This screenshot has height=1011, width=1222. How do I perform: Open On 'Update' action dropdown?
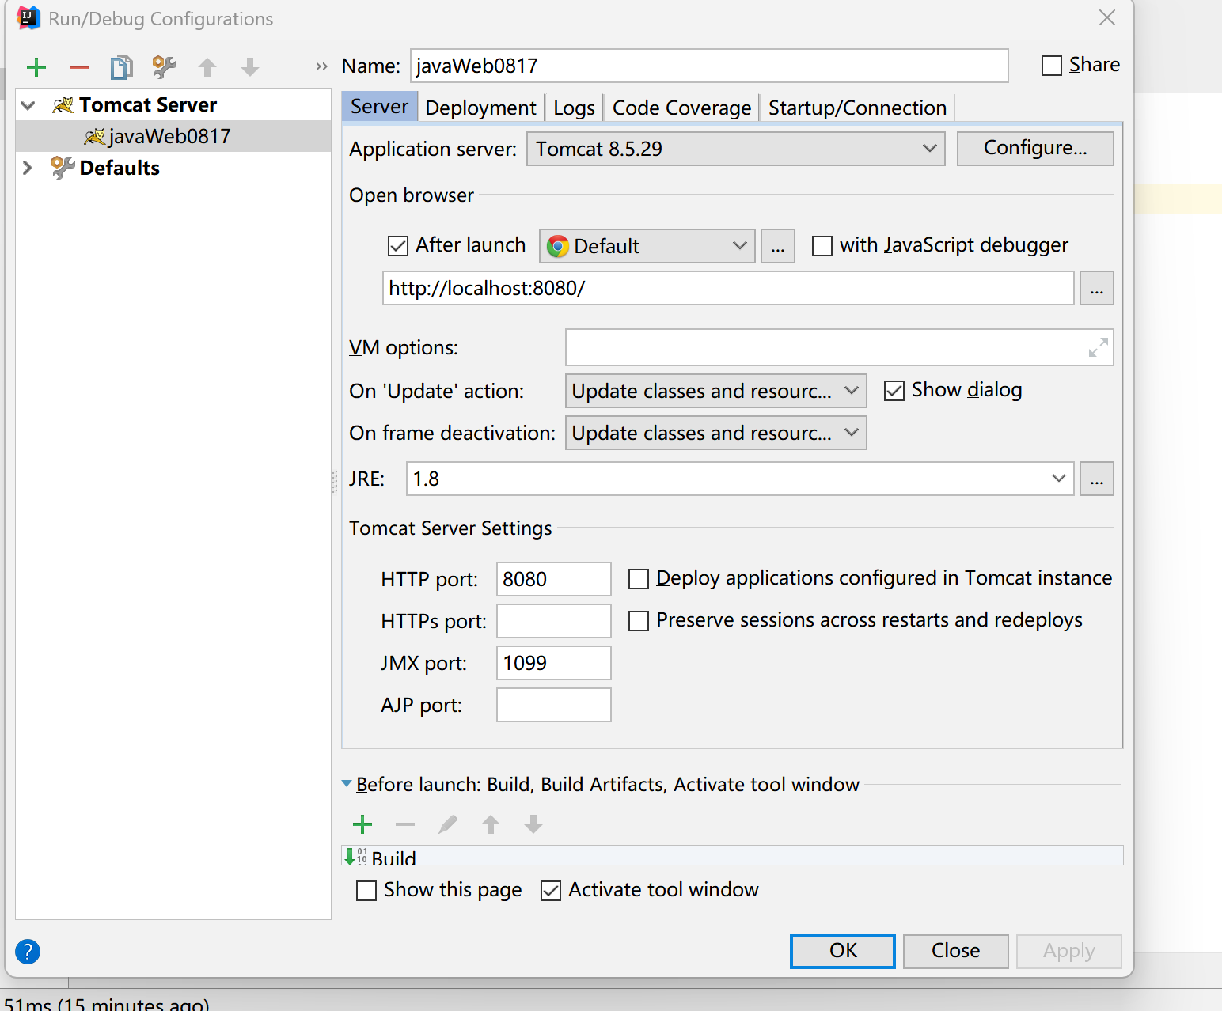tap(716, 391)
